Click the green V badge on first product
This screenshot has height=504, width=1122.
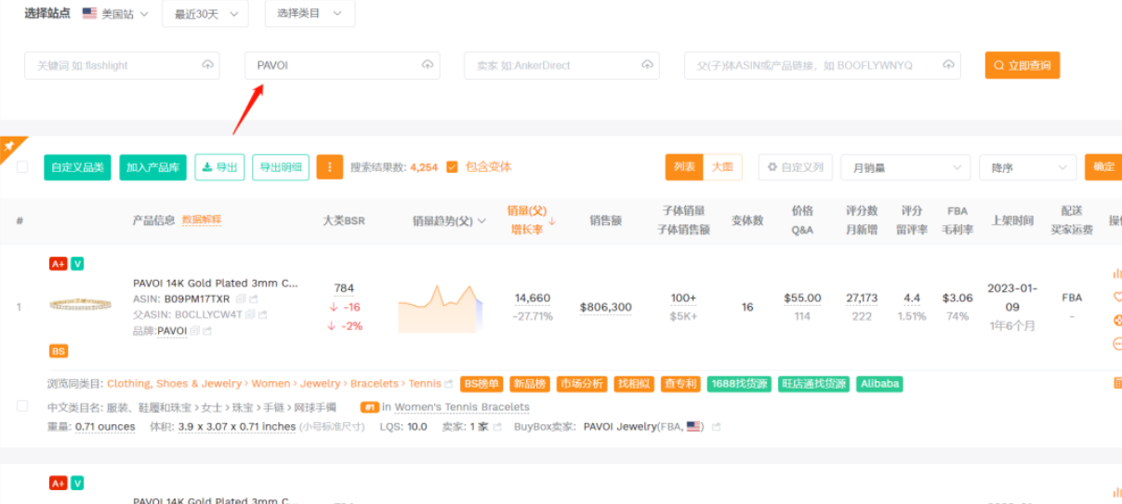pyautogui.click(x=77, y=264)
